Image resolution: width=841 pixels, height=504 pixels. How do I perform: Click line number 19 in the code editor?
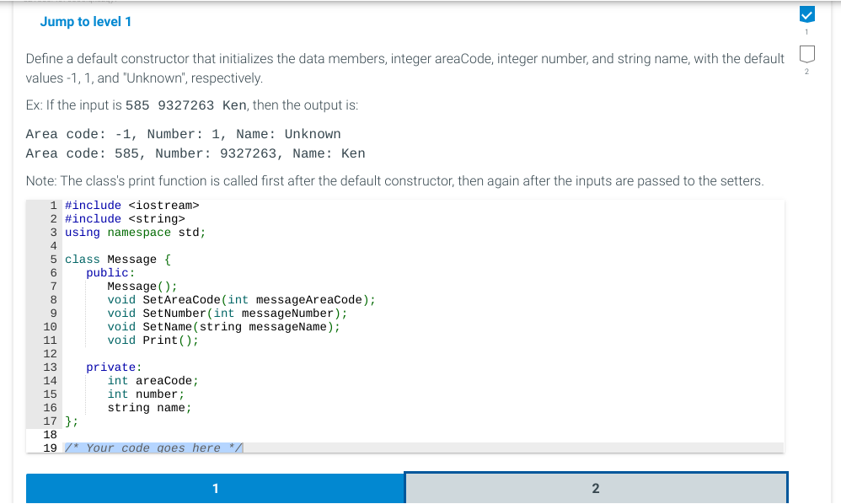point(51,448)
